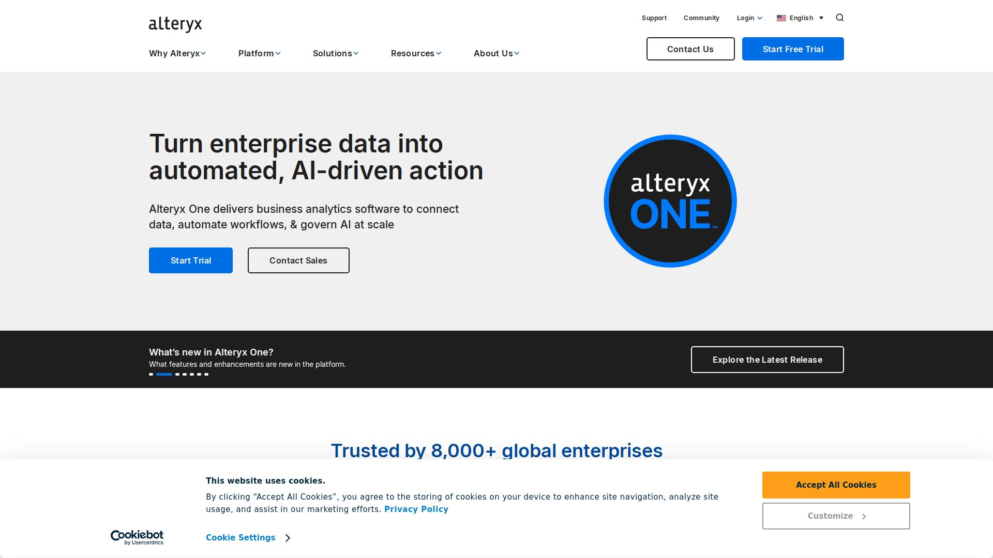Click the US flag language icon
Screen dimensions: 993x558
click(781, 18)
